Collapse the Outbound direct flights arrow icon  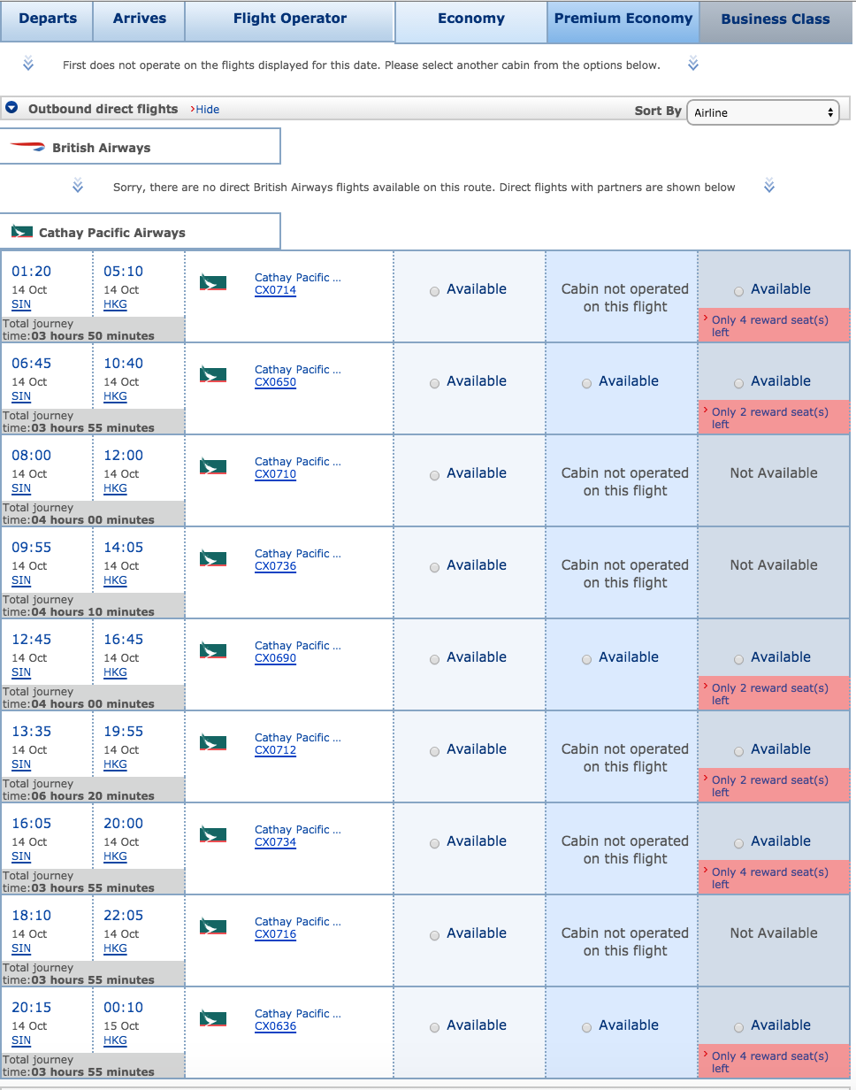[x=12, y=108]
